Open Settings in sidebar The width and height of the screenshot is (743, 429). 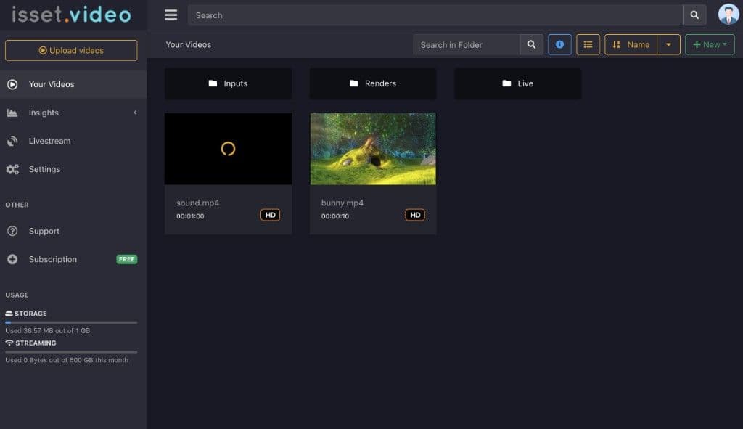(x=73, y=169)
